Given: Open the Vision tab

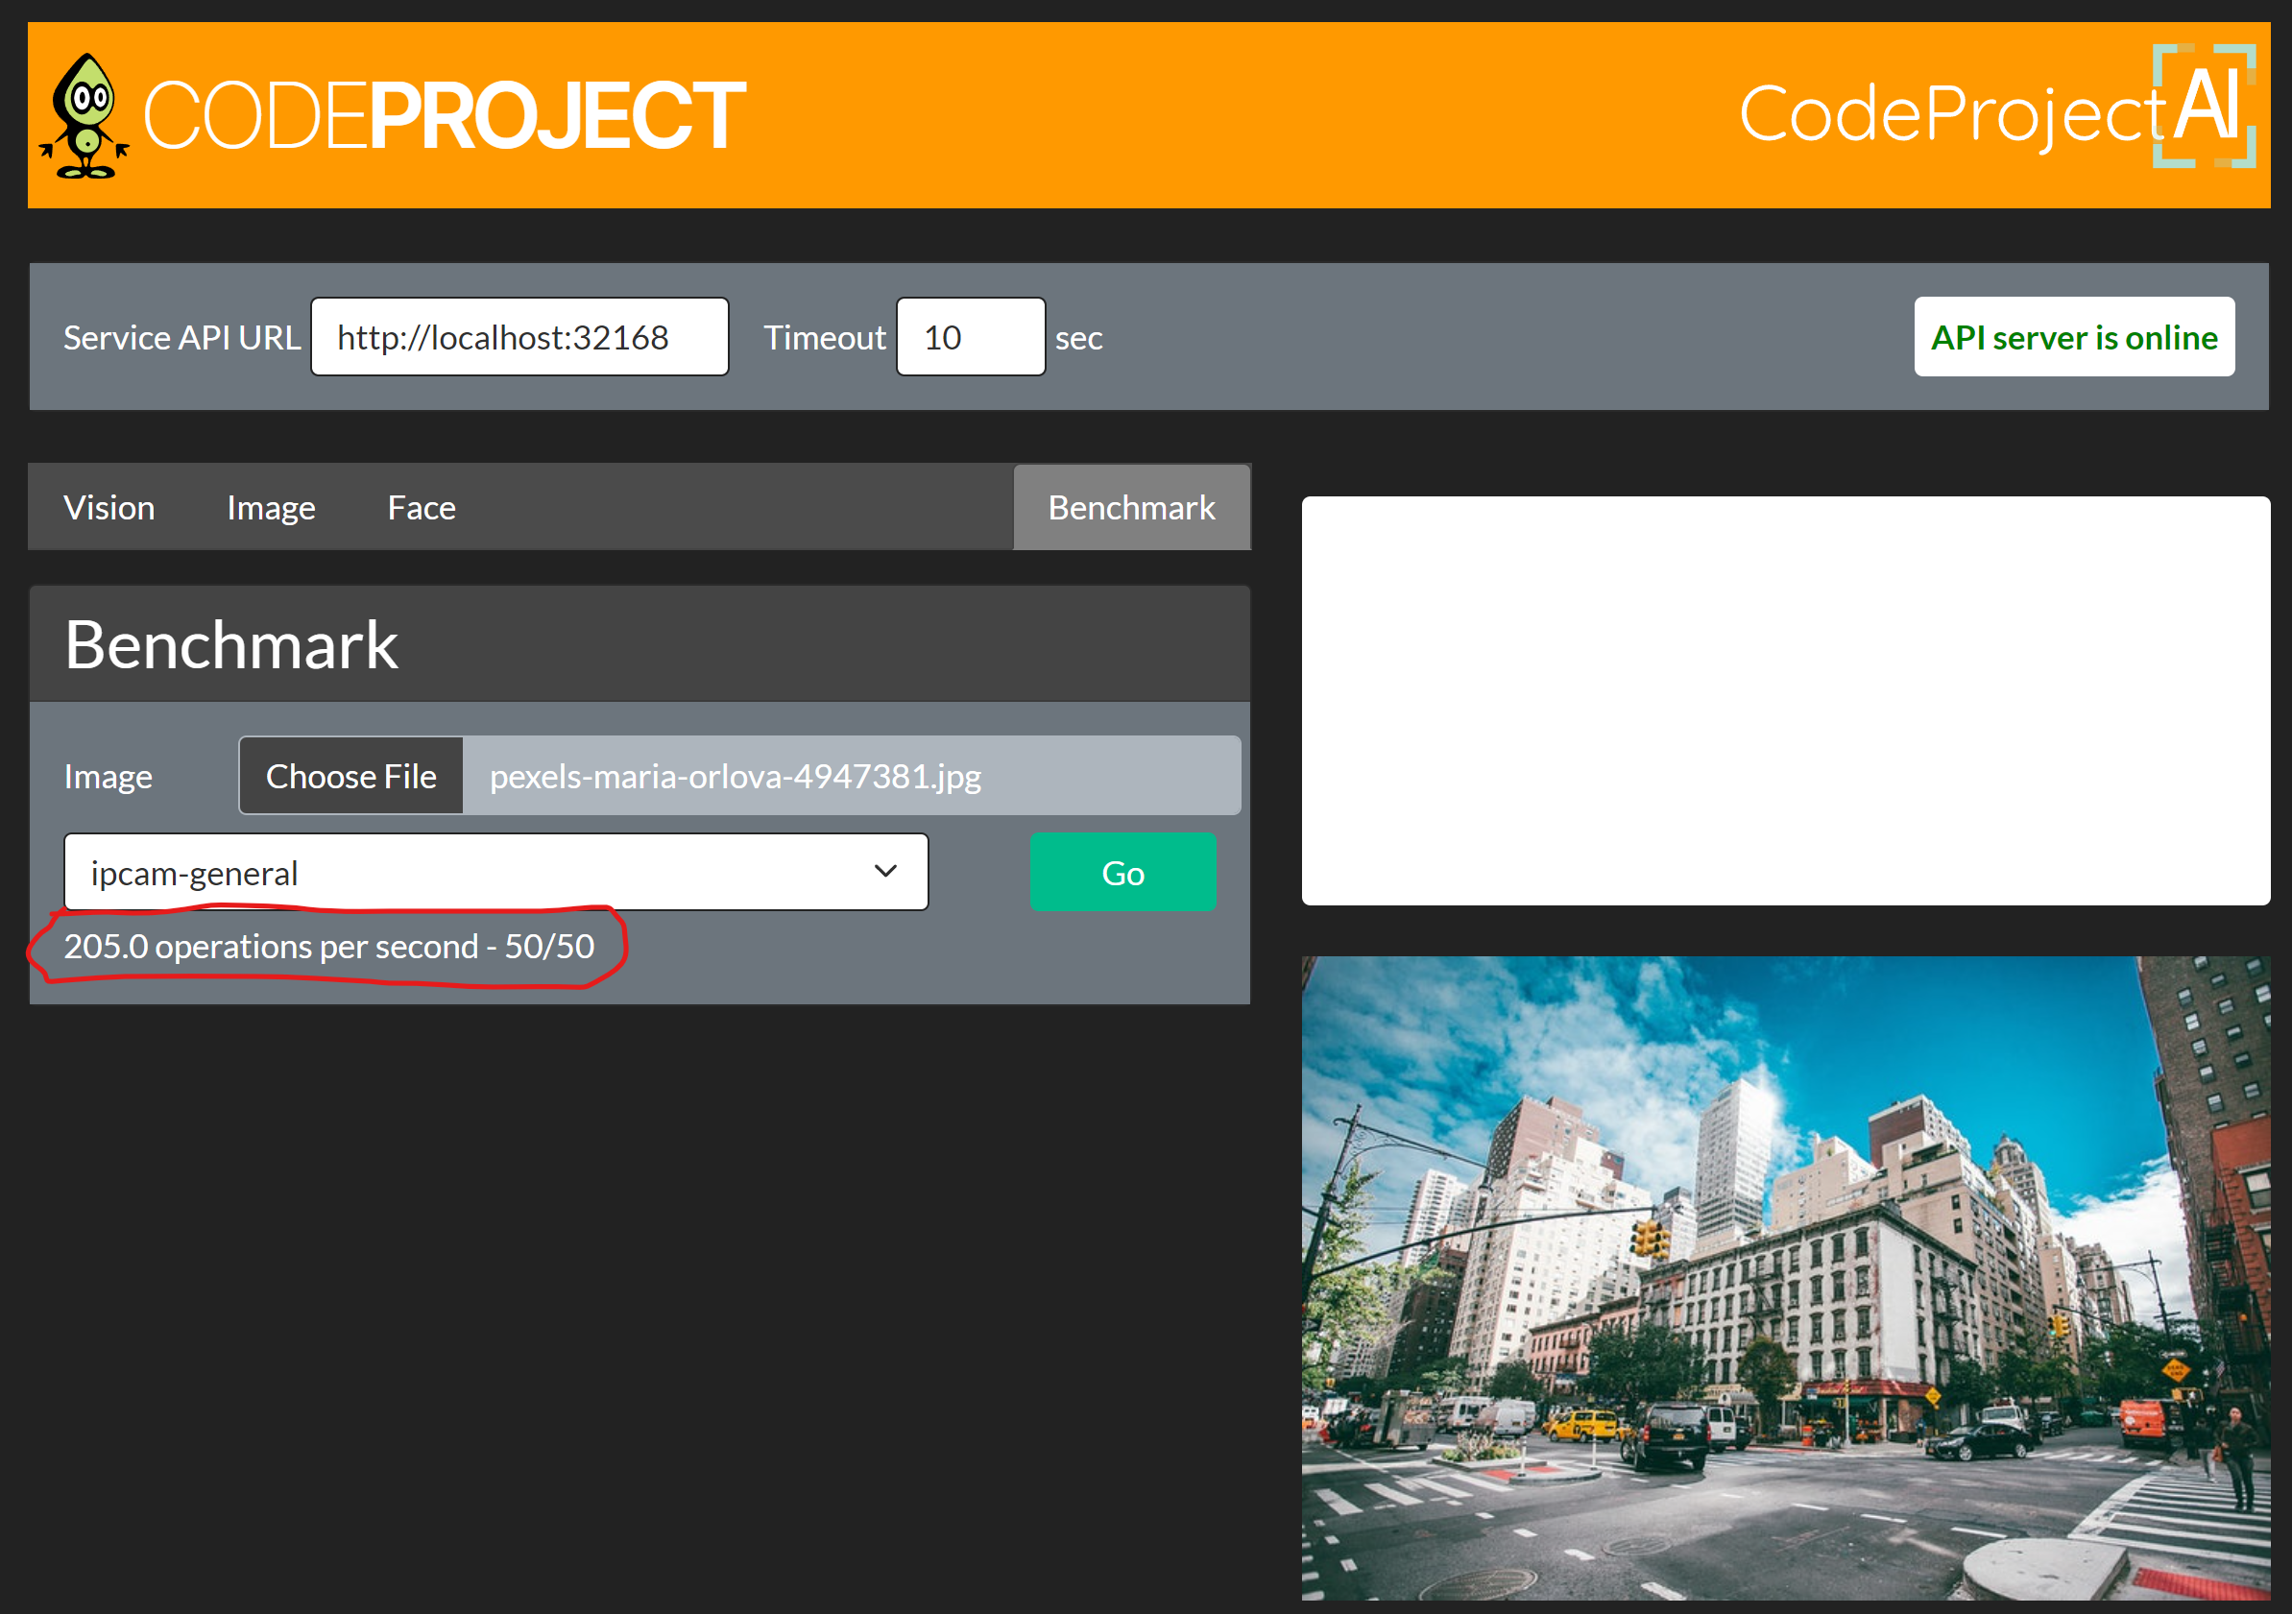Looking at the screenshot, I should point(109,507).
